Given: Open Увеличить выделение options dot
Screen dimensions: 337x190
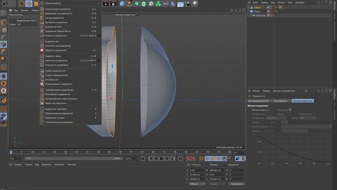Looking at the screenshot, I should click(99, 61).
